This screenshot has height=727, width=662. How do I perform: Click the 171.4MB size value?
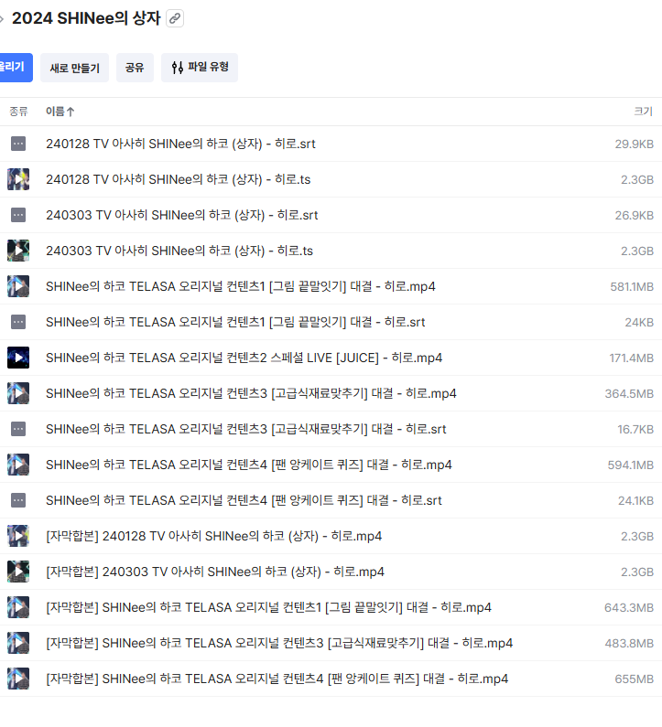click(x=632, y=358)
